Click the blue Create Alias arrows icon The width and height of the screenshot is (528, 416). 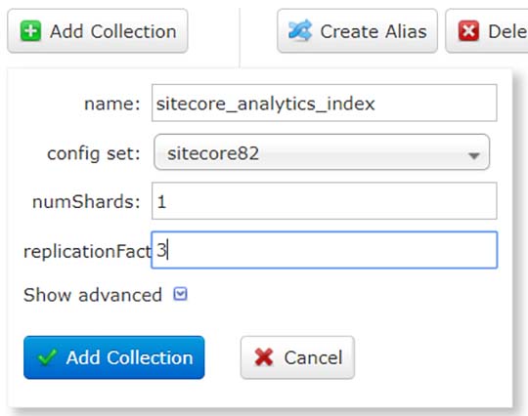pos(300,30)
